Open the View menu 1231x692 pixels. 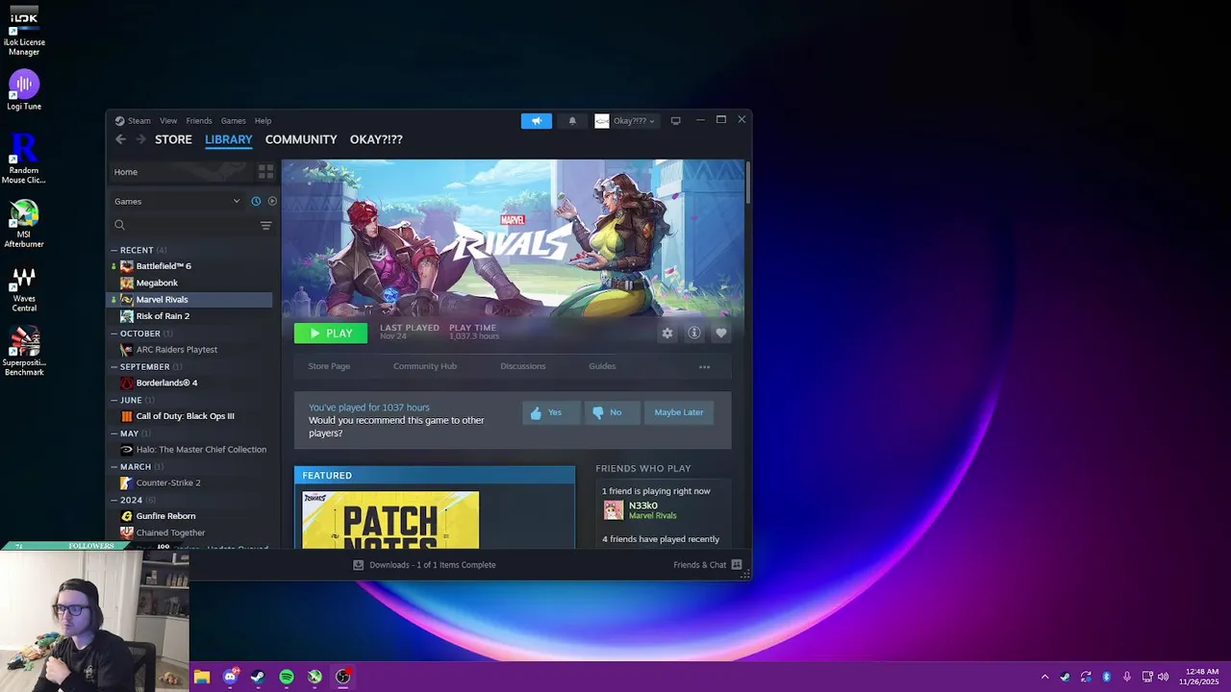pyautogui.click(x=168, y=121)
